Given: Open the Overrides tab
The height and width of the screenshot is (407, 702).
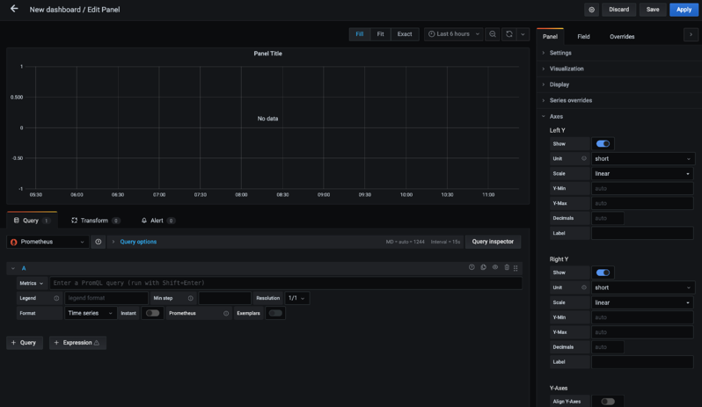Looking at the screenshot, I should tap(622, 37).
